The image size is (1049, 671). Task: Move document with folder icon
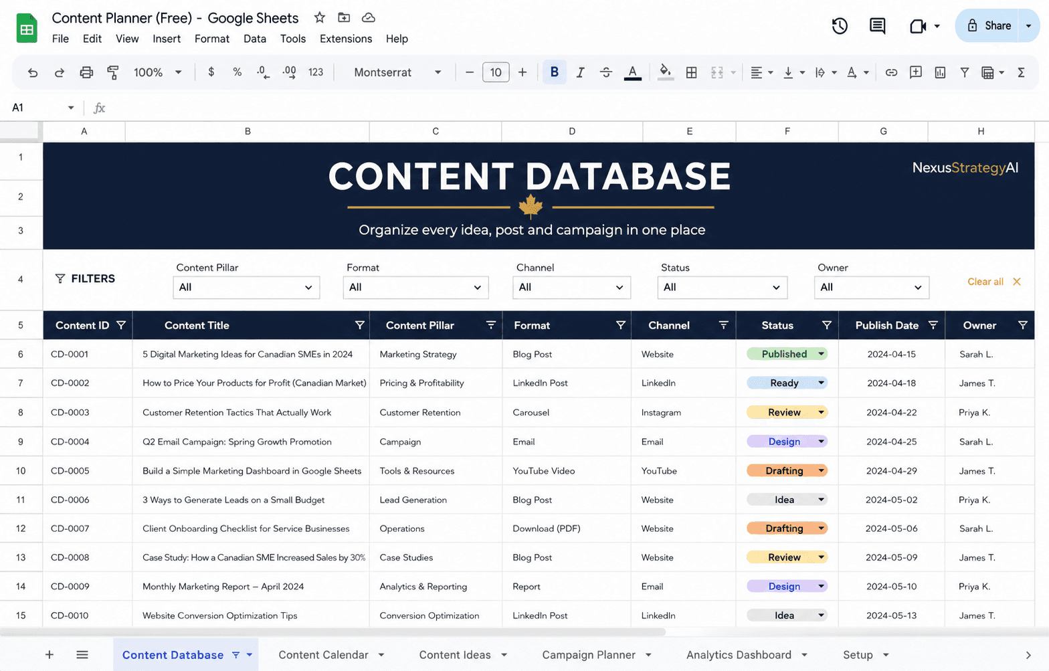[344, 17]
